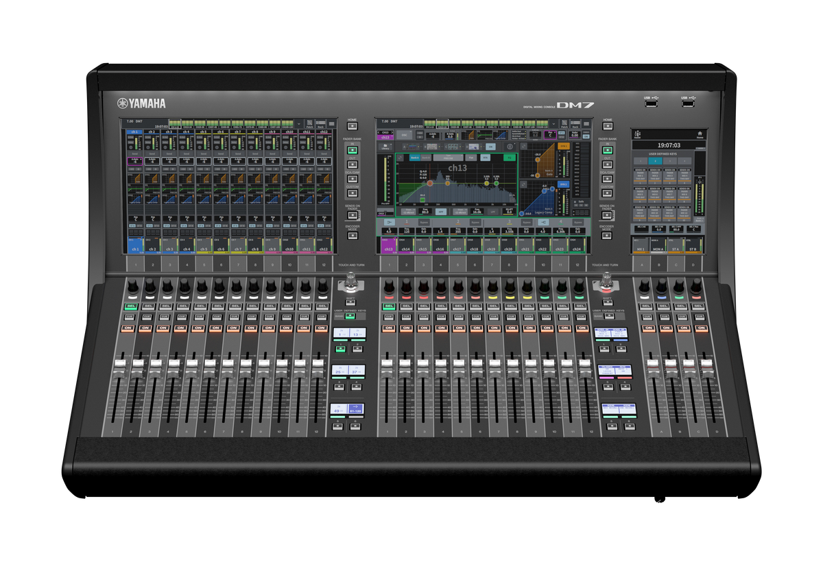Screen dimensions: 823x562
Task: Expand the meter bridge chevron on the ch1–ch12 screen
Action: coord(299,124)
